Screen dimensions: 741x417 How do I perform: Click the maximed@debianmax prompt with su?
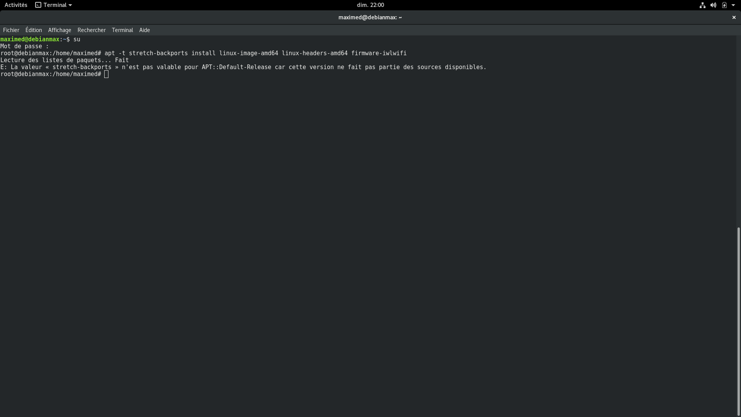[40, 39]
